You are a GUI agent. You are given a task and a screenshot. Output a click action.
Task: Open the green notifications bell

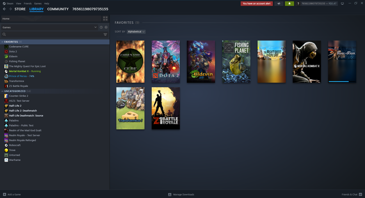289,4
